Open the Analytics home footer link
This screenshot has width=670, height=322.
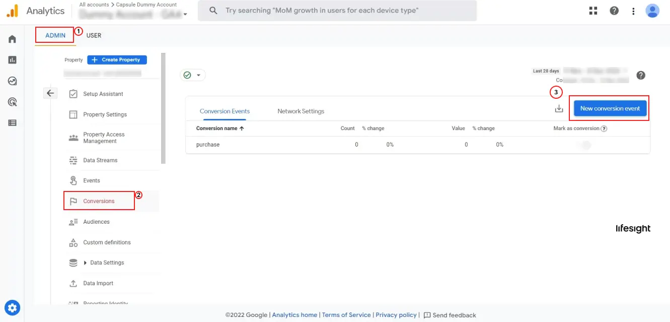(x=294, y=315)
